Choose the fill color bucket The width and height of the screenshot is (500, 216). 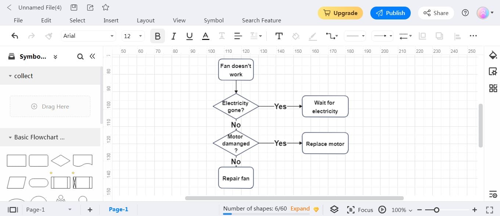coord(296,36)
